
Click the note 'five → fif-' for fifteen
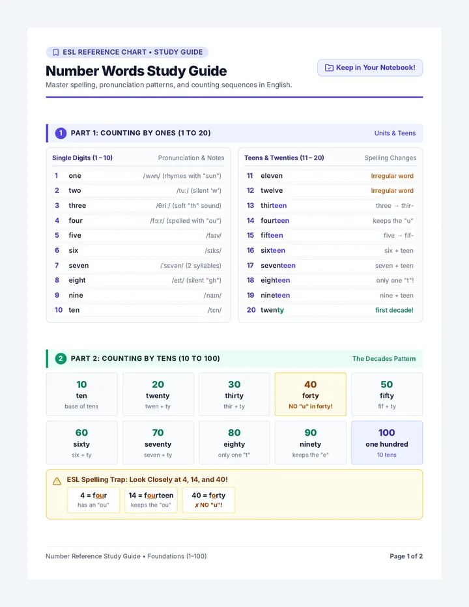[x=399, y=235]
